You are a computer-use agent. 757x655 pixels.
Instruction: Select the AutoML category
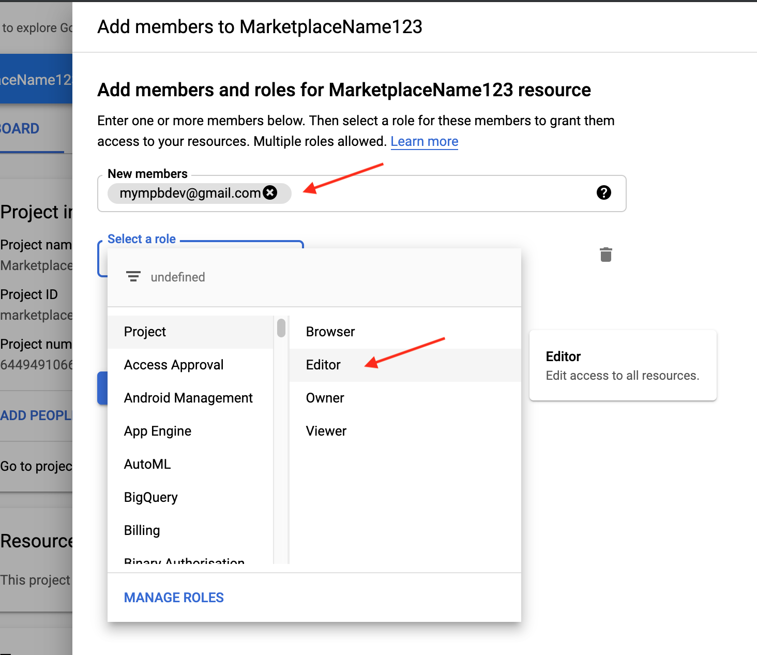click(147, 464)
